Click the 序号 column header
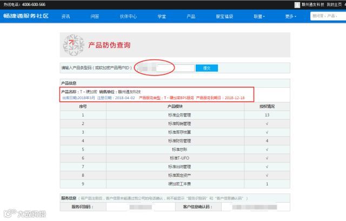346x221 pixels. [x=83, y=106]
